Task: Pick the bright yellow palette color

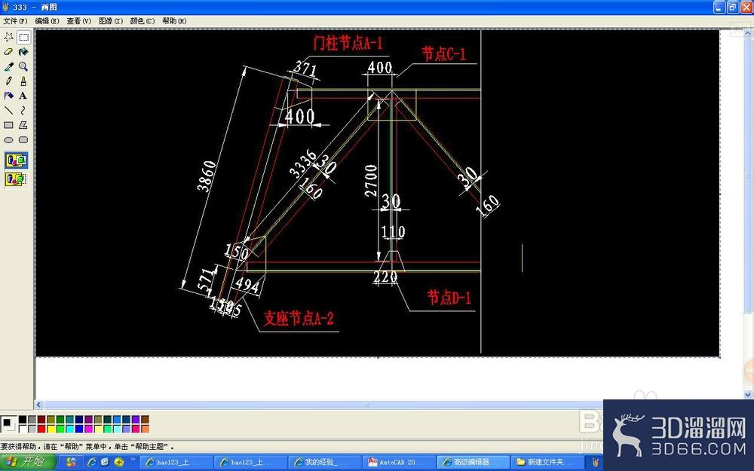Action: [x=51, y=429]
